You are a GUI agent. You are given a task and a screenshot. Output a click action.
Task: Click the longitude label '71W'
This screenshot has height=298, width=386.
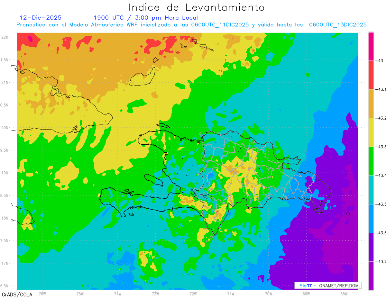point(231,293)
